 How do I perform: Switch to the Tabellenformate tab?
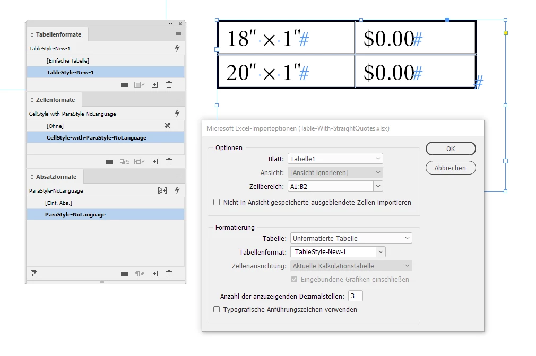click(x=58, y=34)
